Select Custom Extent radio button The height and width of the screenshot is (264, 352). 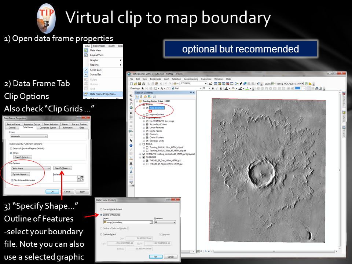[101, 234]
